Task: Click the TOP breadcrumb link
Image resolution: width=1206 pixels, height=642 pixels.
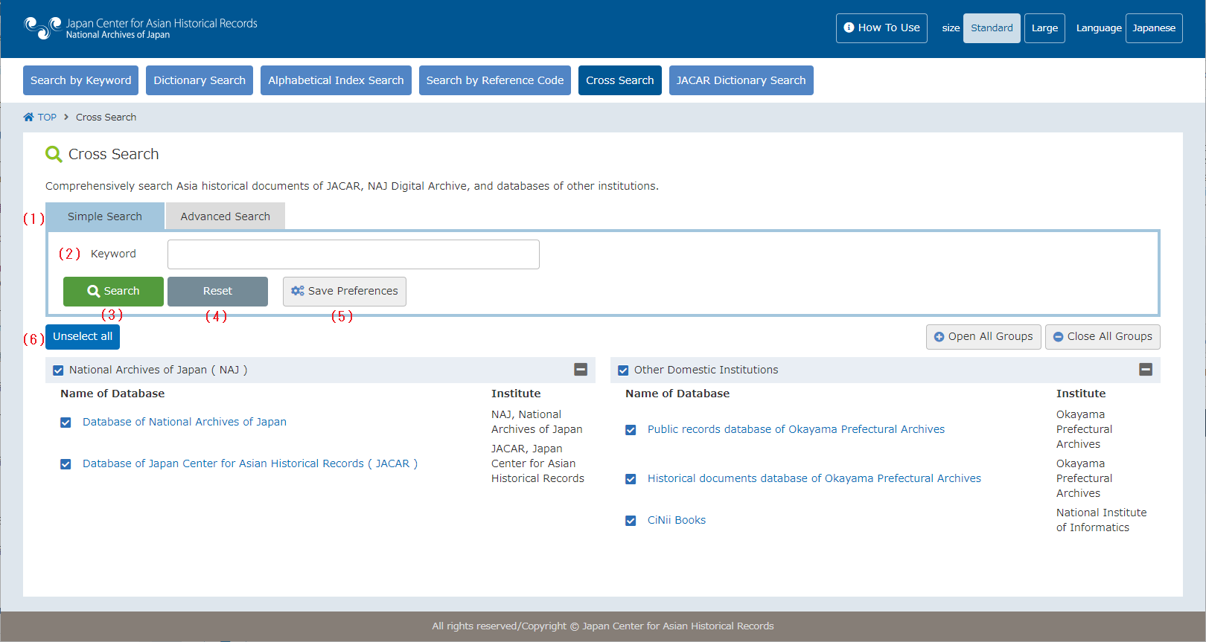Action: coord(47,117)
